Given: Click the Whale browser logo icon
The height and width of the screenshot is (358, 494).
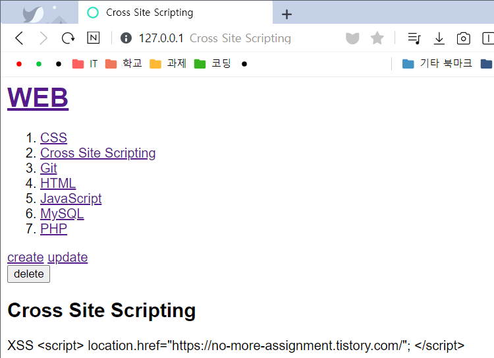Looking at the screenshot, I should [33, 15].
